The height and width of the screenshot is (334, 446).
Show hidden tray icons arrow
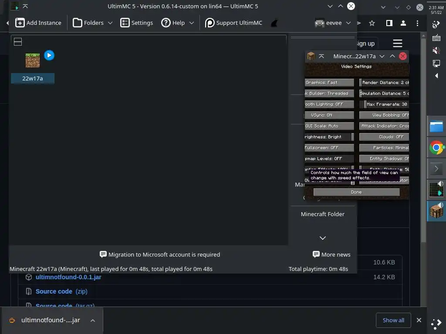(x=436, y=76)
